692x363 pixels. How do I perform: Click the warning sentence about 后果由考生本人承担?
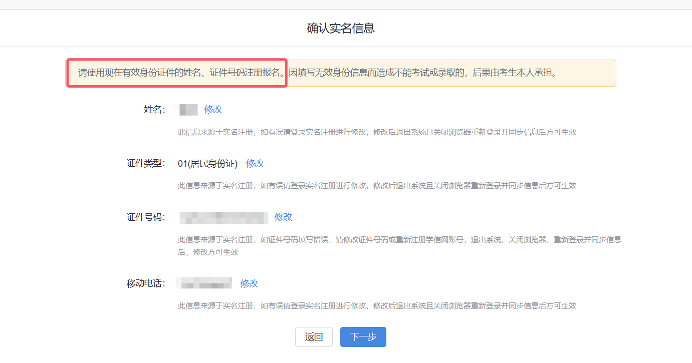(423, 73)
